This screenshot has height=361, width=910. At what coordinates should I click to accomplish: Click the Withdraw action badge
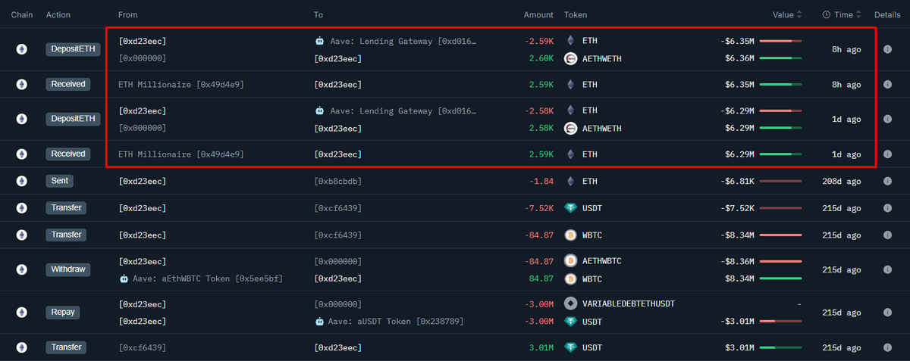click(x=69, y=269)
